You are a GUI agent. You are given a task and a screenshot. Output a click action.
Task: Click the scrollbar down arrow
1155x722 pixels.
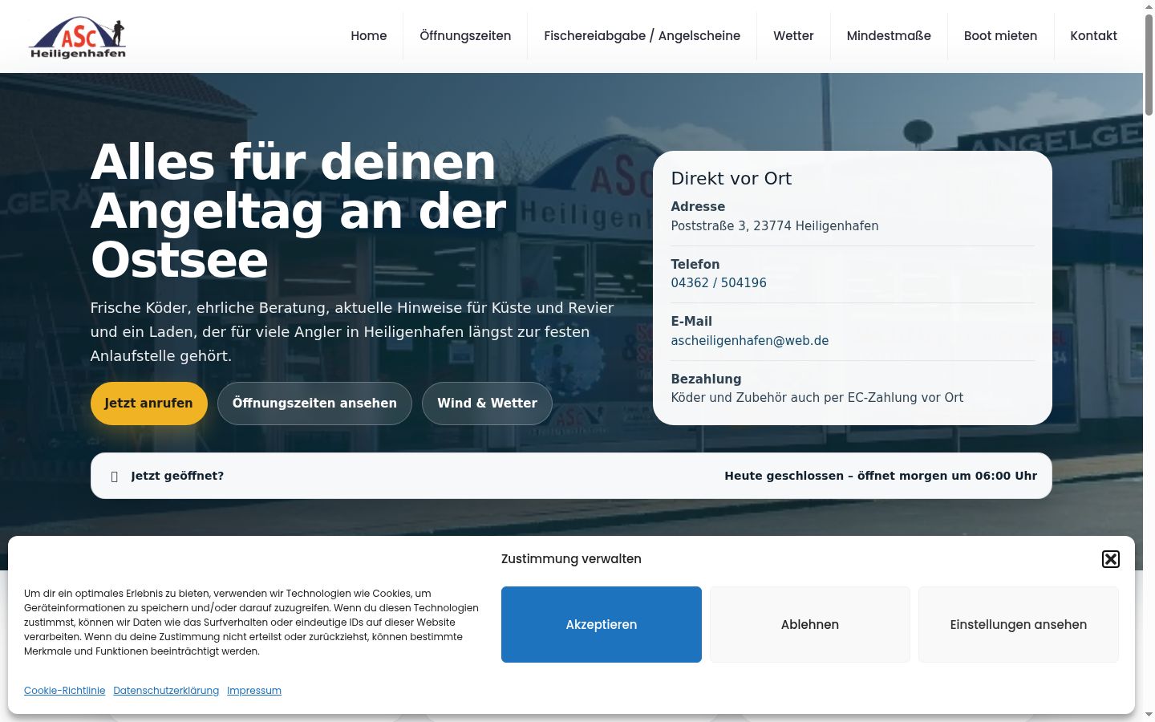(1149, 715)
